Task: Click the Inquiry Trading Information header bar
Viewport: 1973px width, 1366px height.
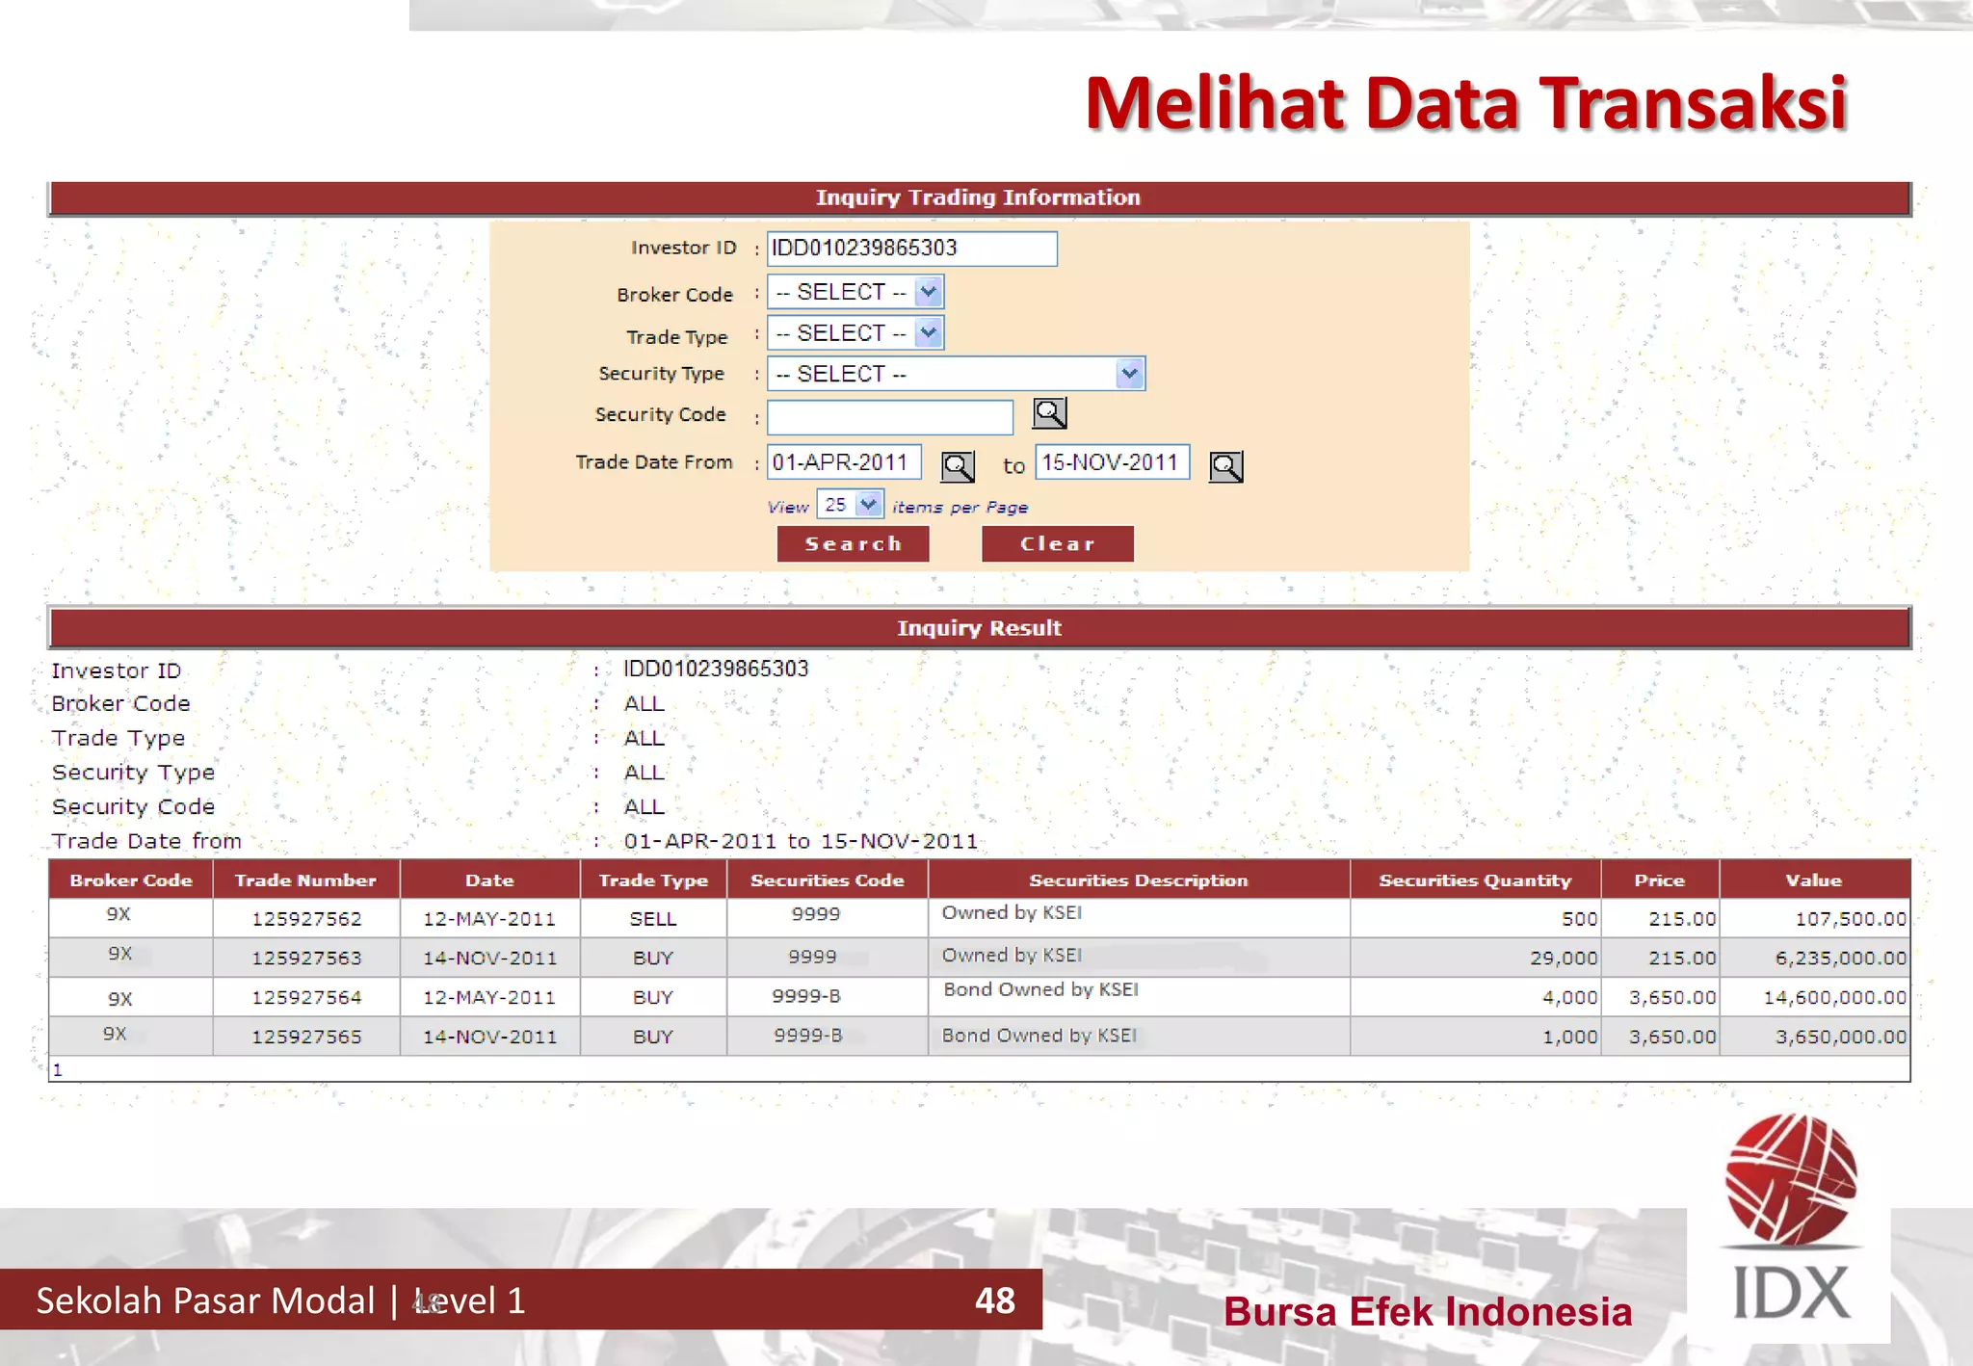Action: pyautogui.click(x=979, y=197)
